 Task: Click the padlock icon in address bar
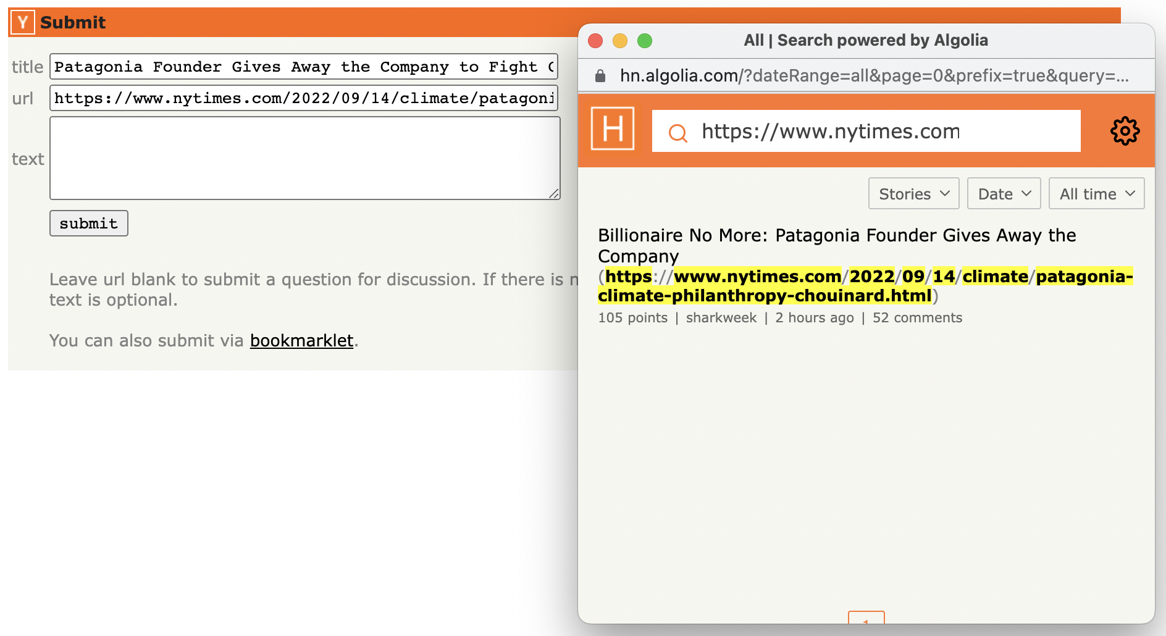[600, 76]
